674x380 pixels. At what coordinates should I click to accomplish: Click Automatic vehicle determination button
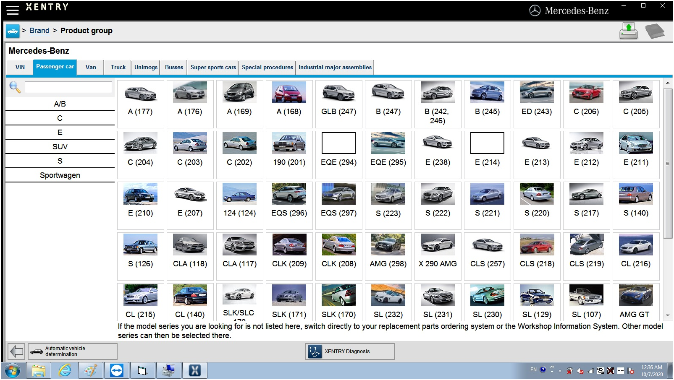pos(73,351)
